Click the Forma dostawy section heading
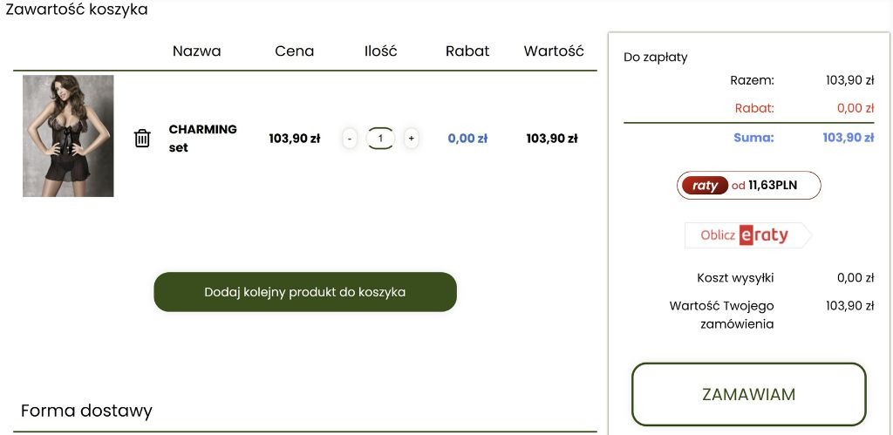Screen dimensions: 893x435 (86, 411)
